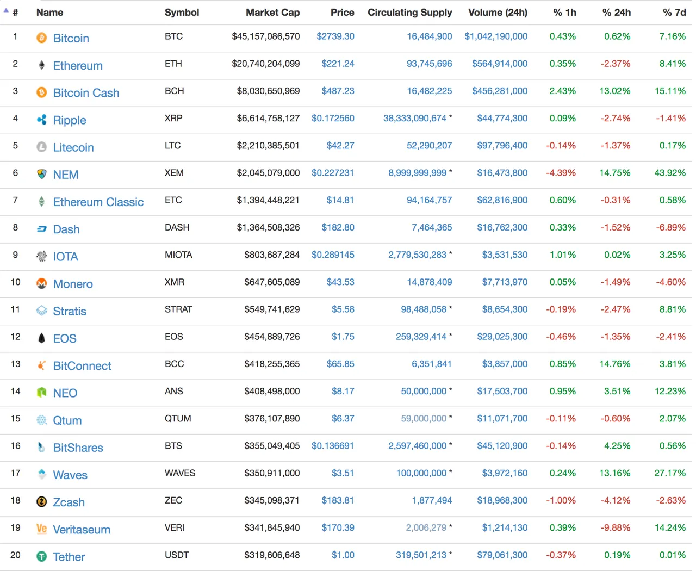Click the Stratis logo icon
The width and height of the screenshot is (696, 571).
click(x=41, y=311)
